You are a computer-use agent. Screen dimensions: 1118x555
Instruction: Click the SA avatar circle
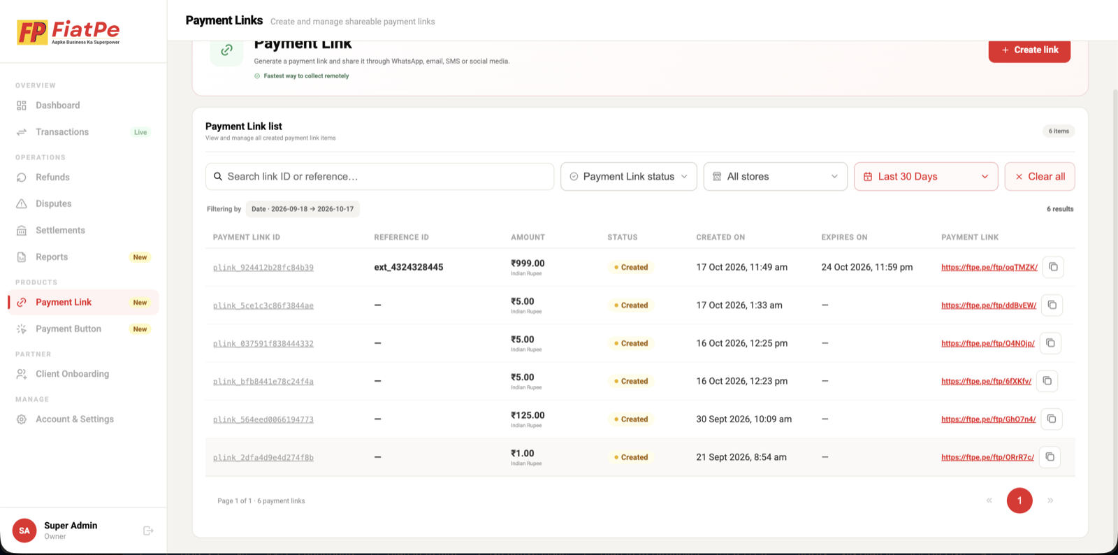pyautogui.click(x=24, y=531)
